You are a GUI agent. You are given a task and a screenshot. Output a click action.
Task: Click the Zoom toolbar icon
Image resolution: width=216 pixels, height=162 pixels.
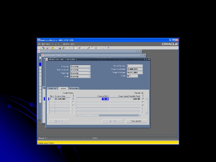click(x=92, y=48)
